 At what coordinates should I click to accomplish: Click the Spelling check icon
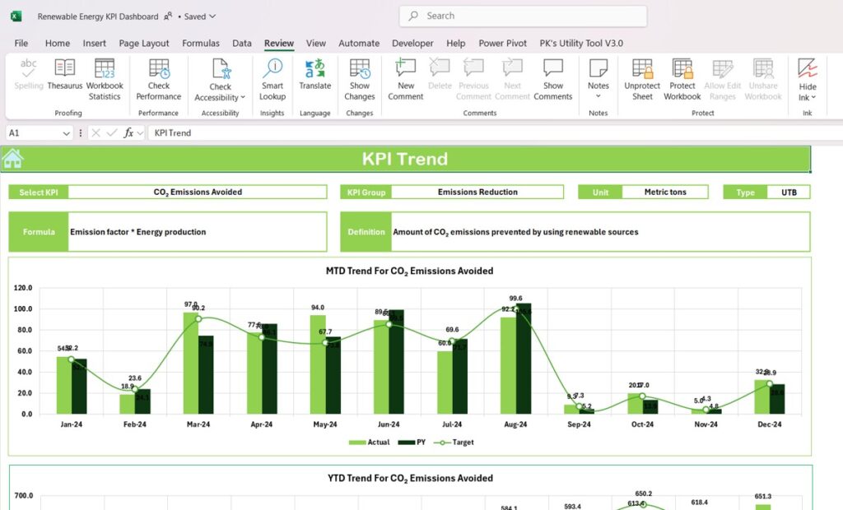coord(28,68)
